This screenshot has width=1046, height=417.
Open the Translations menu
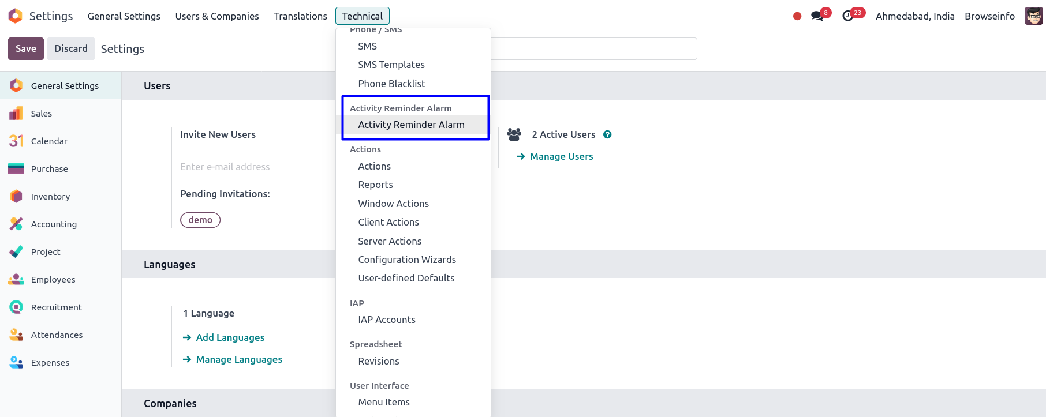(x=300, y=16)
